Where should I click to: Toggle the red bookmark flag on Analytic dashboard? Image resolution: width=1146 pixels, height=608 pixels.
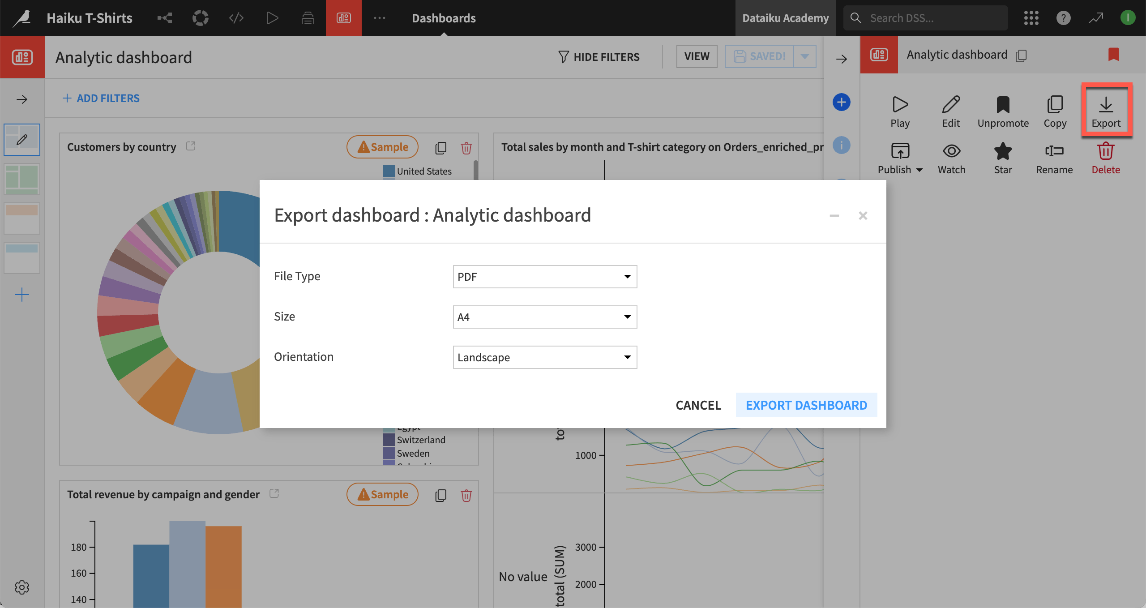click(1114, 55)
